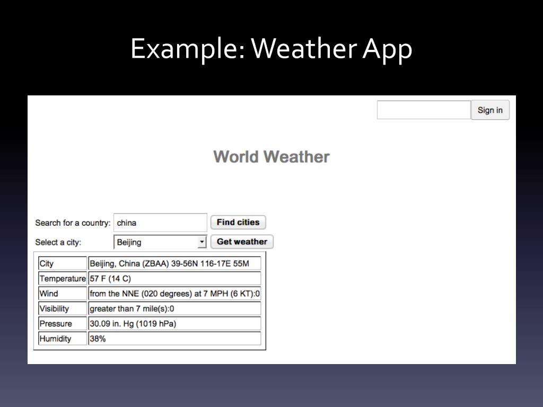Select the 'from the NNE' wind value
543x407 pixels.
[174, 294]
